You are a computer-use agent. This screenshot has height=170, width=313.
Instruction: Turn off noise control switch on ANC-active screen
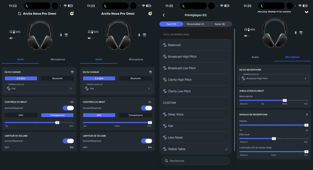pos(147,108)
